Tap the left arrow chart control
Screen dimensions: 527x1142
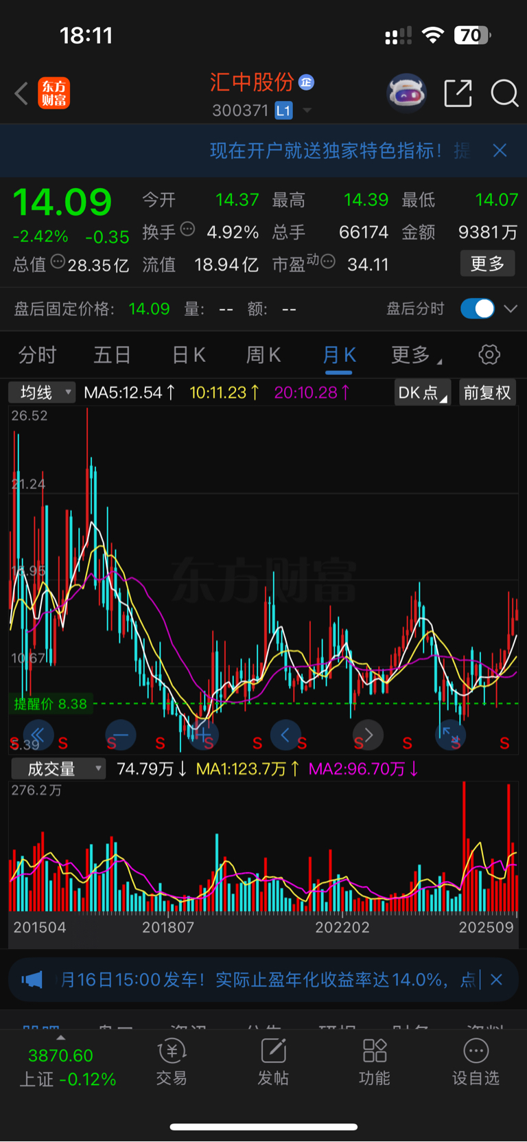[x=285, y=735]
